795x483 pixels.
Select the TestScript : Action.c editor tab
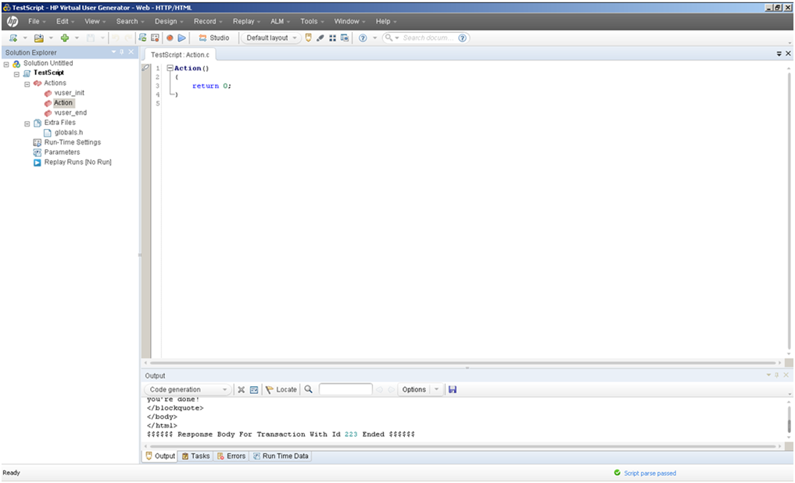pos(180,55)
